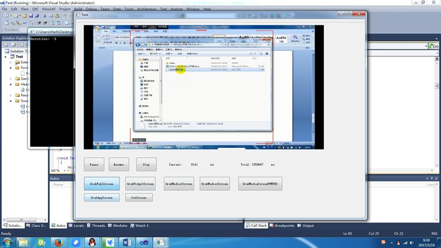Open the View menu
441x248 pixels.
tap(24, 9)
